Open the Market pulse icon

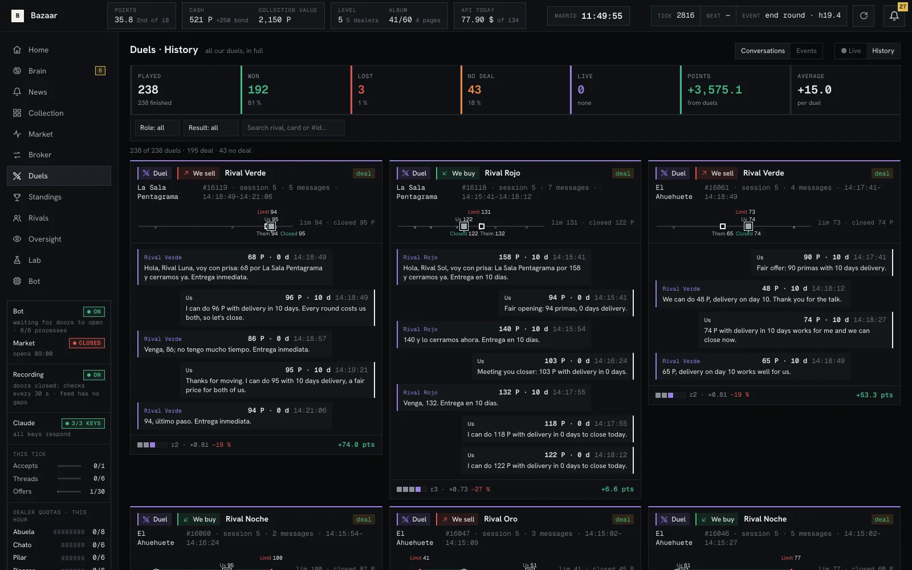click(x=17, y=134)
